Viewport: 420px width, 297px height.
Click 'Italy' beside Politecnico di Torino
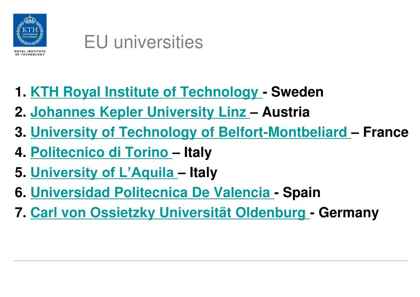[x=197, y=152]
